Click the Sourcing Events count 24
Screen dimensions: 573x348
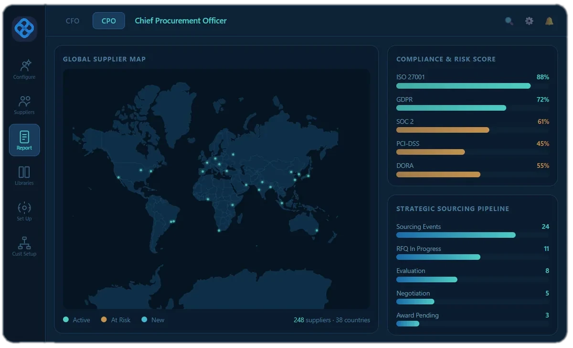tap(545, 226)
